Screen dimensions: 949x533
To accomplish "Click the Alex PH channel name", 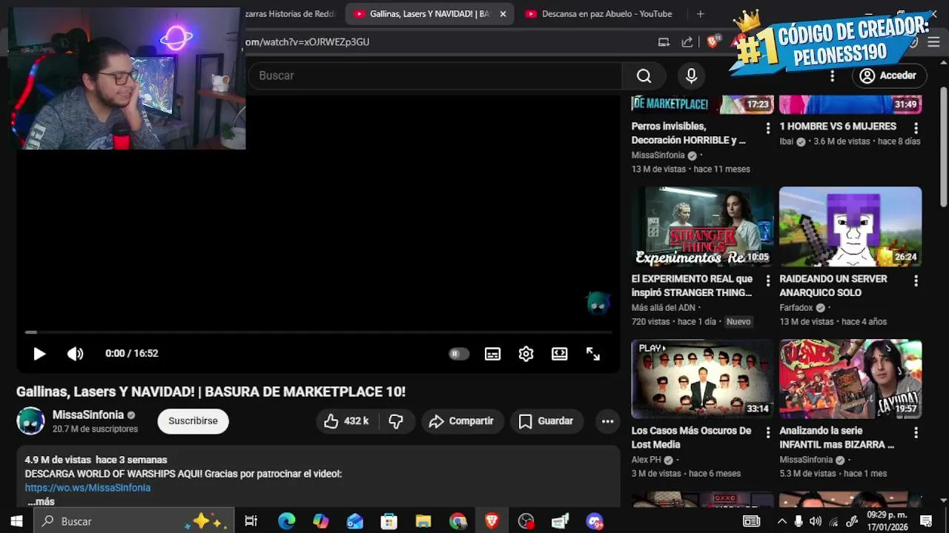I will tap(647, 460).
